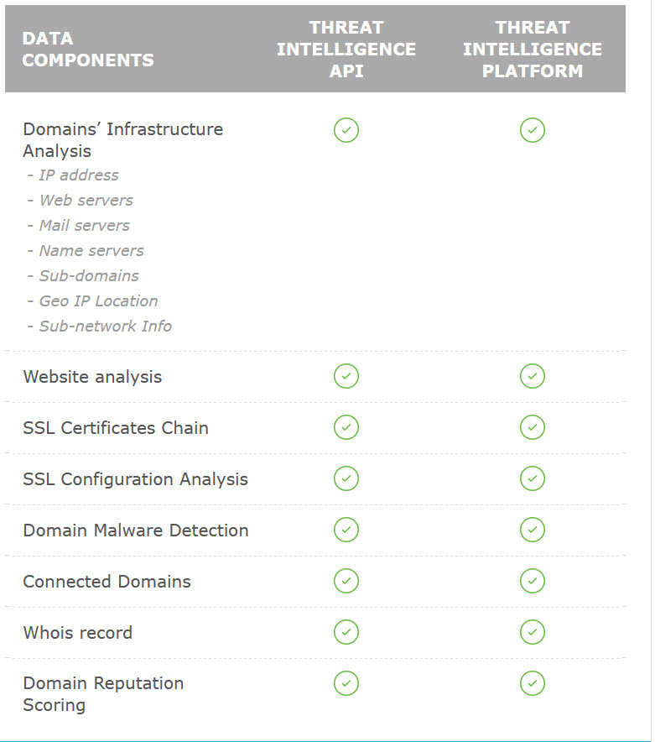
Task: Select the Threat Intelligence API column header
Action: point(346,50)
